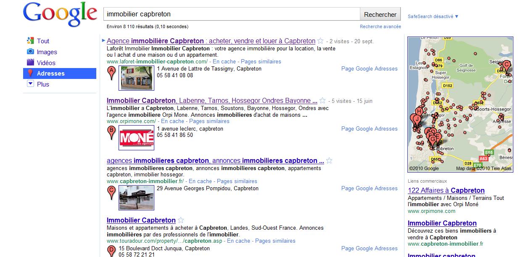Screen dimensions: 531x257
Task: Open the Capbreton map preview
Action: pyautogui.click(x=460, y=104)
